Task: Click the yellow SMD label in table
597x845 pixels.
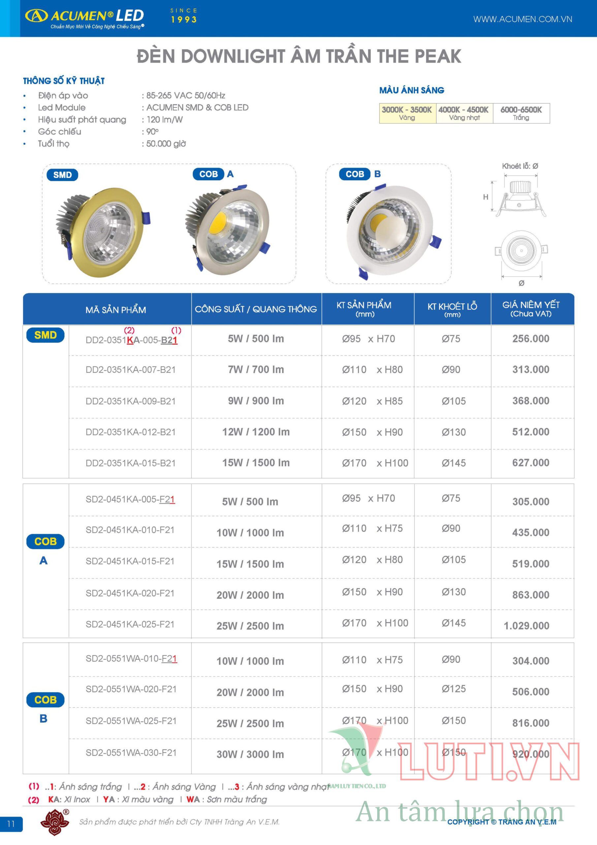Action: pos(45,335)
